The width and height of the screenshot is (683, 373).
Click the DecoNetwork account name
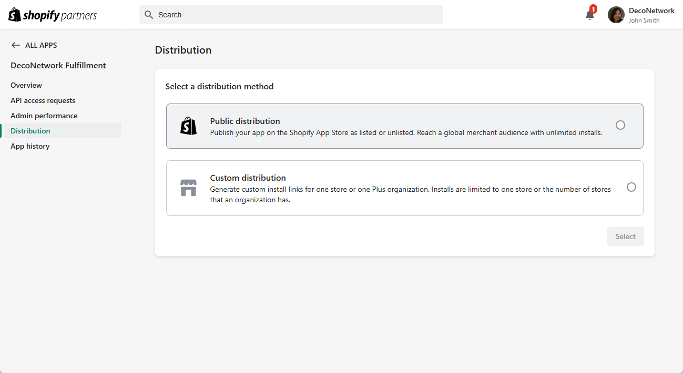click(x=651, y=11)
